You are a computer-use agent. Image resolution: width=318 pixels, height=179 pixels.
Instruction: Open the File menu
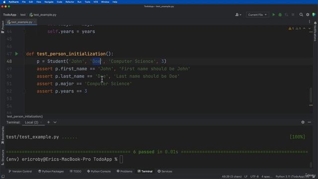pos(24,2)
